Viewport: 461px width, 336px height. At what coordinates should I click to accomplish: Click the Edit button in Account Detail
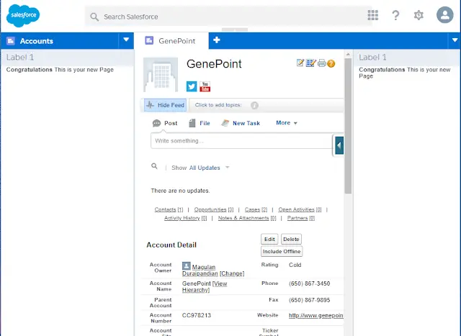[x=269, y=239]
